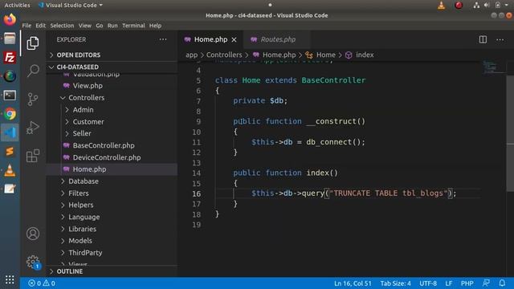Screen dimensions: 514x289
Task: Show Applications grid in the dock
Action: (10, 279)
